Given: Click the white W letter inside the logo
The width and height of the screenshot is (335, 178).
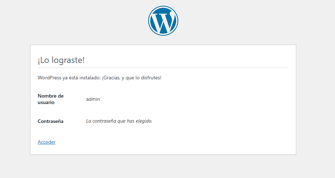Looking at the screenshot, I should [x=163, y=21].
